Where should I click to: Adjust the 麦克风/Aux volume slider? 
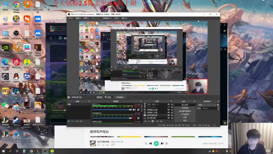point(112,110)
